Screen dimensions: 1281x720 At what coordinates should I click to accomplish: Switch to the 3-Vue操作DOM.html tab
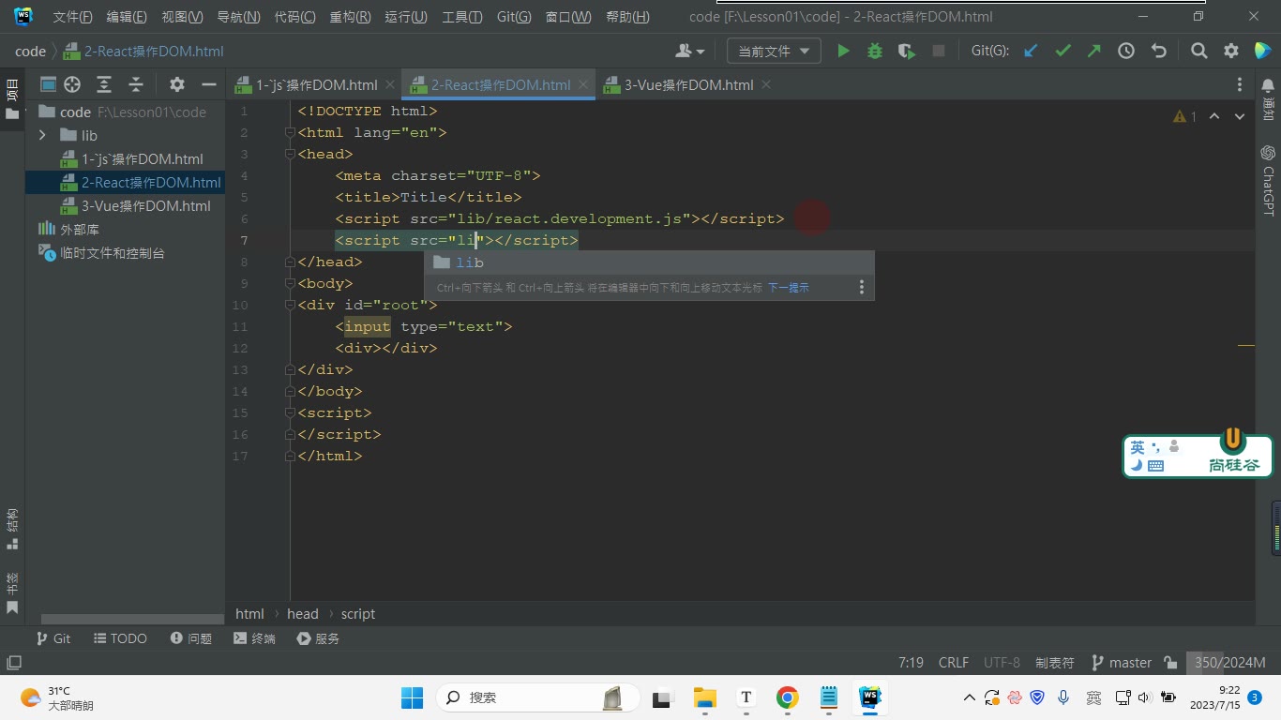(689, 84)
